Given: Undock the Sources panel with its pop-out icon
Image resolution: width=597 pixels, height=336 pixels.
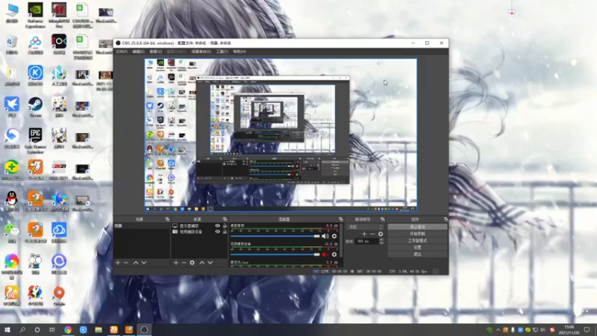Looking at the screenshot, I should (225, 220).
